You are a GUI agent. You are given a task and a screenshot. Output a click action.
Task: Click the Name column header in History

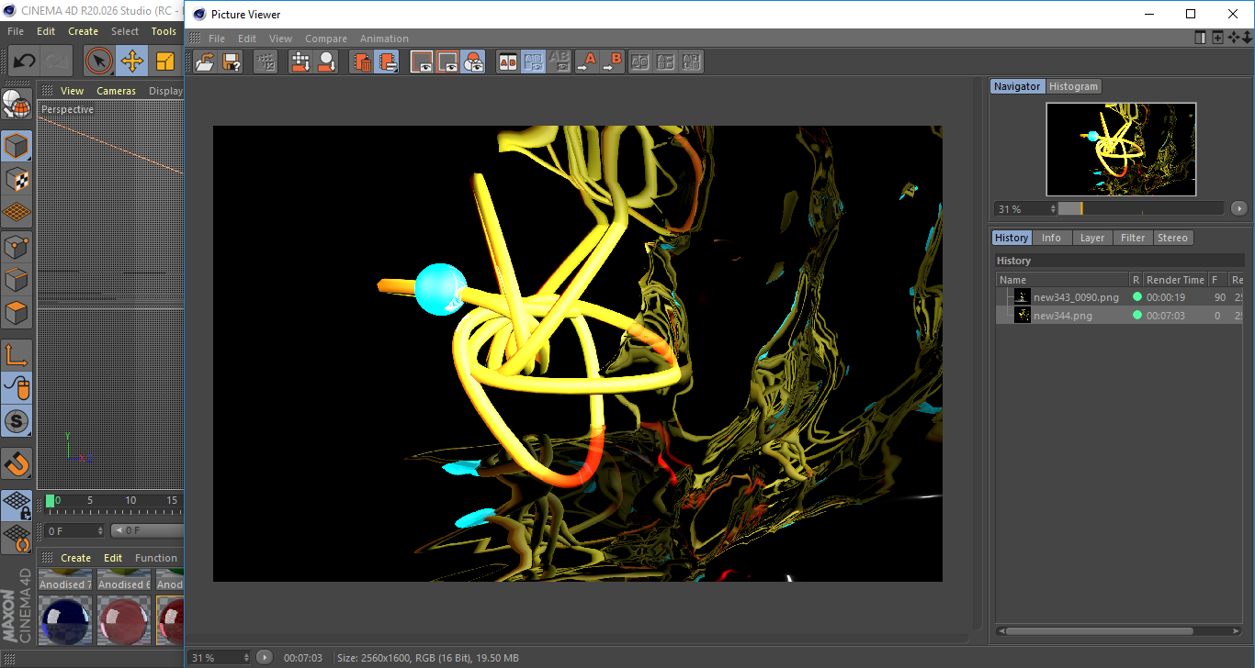click(x=1062, y=280)
